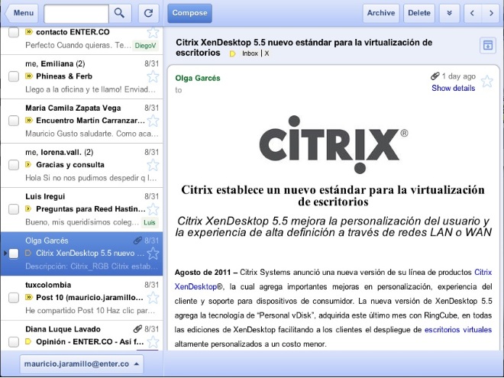The height and width of the screenshot is (378, 504).
Task: Select checkbox for María Camila Zapata Vega
Action: click(x=14, y=121)
